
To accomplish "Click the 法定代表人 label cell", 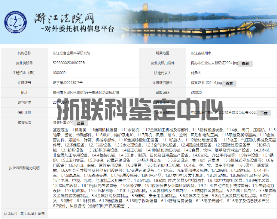I will [163, 73].
